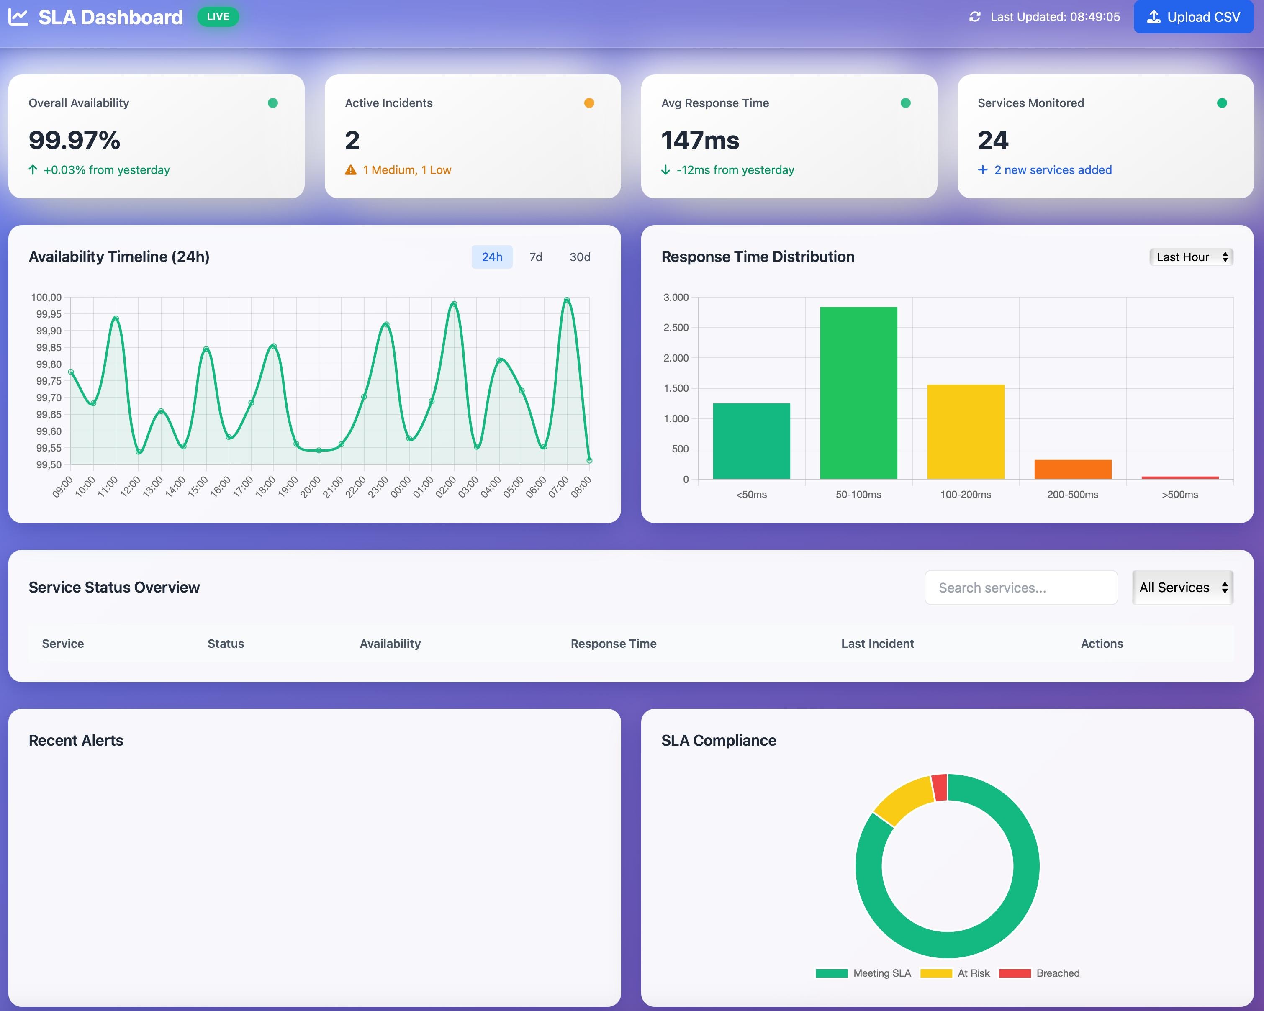Viewport: 1264px width, 1011px height.
Task: Click the Upload CSV button
Action: pyautogui.click(x=1193, y=17)
